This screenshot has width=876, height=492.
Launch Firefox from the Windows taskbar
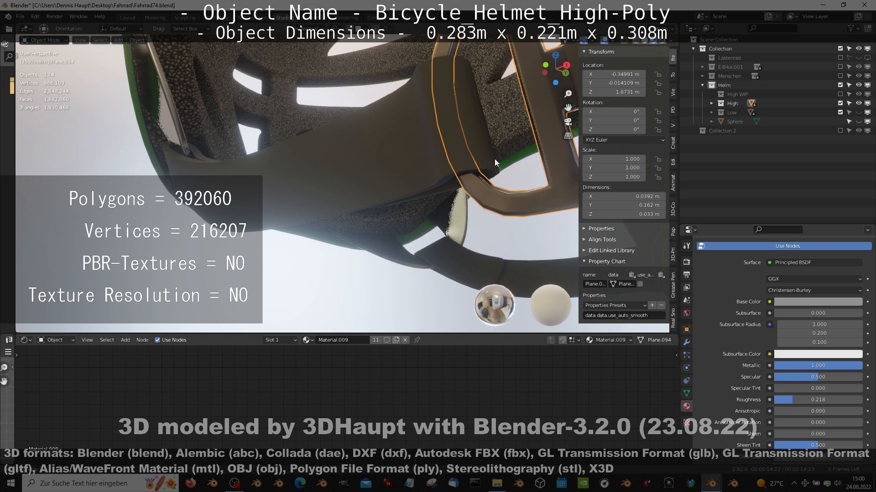click(x=191, y=483)
